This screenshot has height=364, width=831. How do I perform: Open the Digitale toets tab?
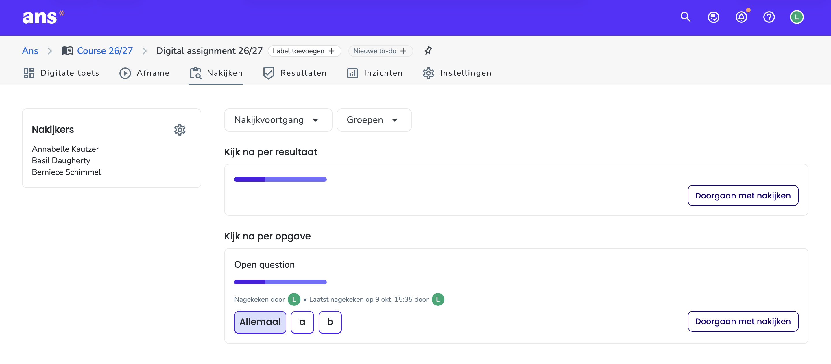point(61,73)
